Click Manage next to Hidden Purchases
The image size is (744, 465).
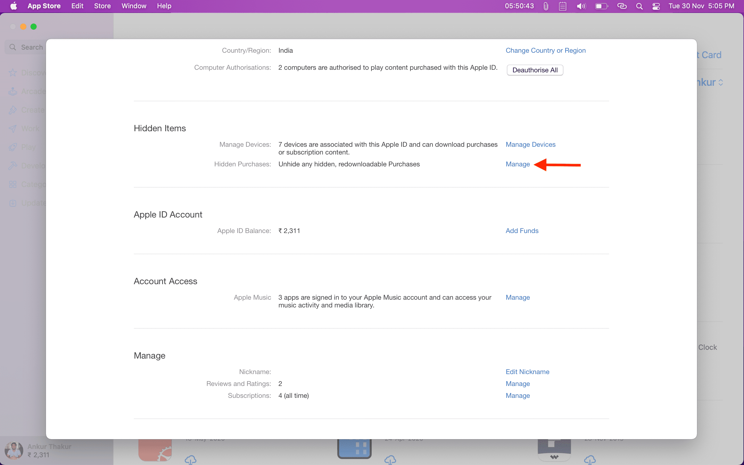point(518,164)
